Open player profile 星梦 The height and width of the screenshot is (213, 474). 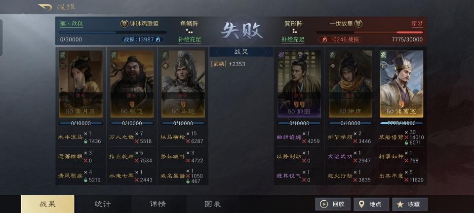417,24
